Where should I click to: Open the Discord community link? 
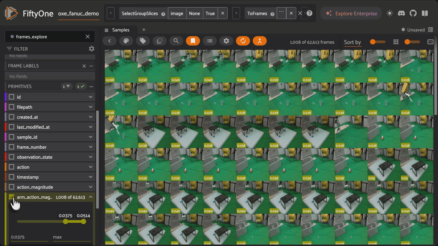pyautogui.click(x=401, y=13)
